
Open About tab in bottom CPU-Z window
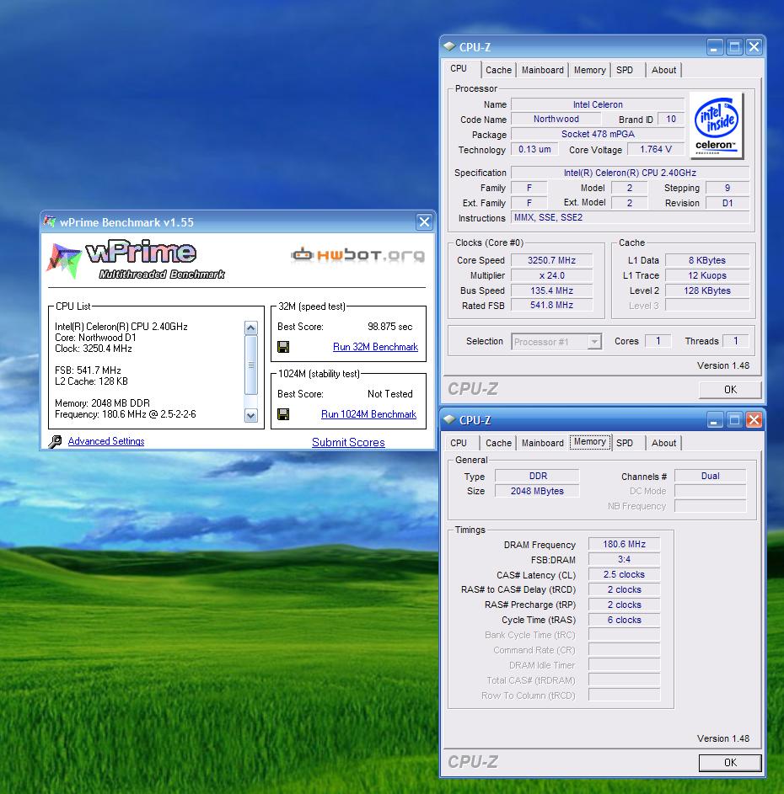tap(663, 443)
